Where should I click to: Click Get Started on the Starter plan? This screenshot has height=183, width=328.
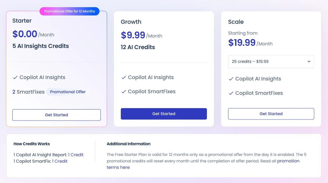pyautogui.click(x=56, y=115)
